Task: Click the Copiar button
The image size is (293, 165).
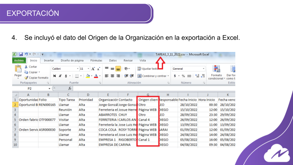Action: click(x=31, y=72)
